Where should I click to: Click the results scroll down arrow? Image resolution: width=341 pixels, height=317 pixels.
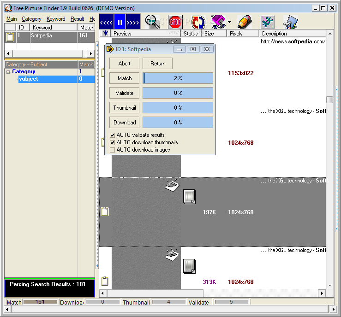(330, 285)
